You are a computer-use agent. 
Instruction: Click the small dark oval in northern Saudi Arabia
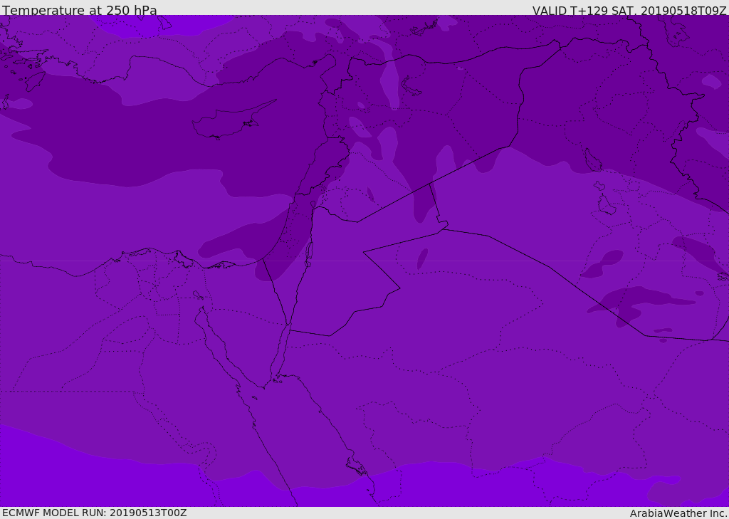coord(422,258)
